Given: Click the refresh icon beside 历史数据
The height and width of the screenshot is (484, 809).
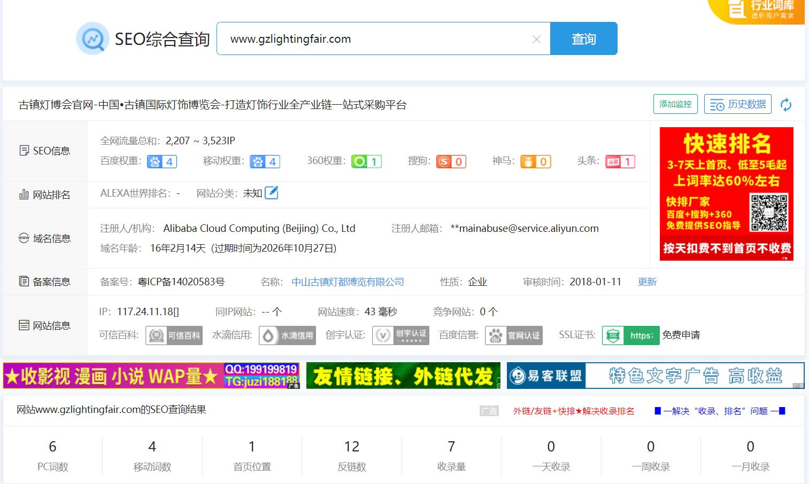Looking at the screenshot, I should point(786,105).
